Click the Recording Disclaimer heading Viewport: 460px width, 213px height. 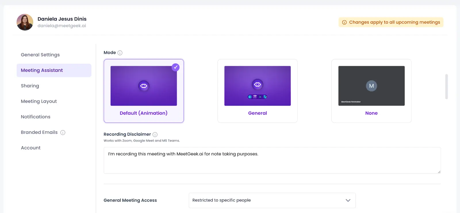click(127, 134)
